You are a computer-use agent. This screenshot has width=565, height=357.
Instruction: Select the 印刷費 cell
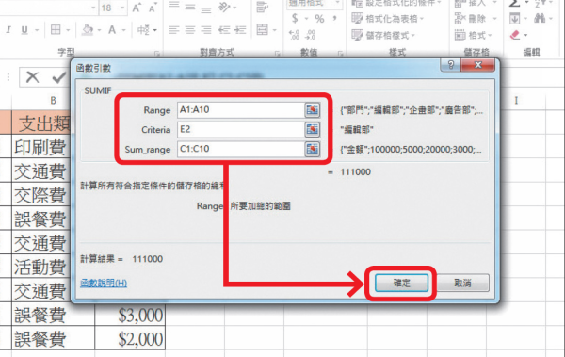41,147
